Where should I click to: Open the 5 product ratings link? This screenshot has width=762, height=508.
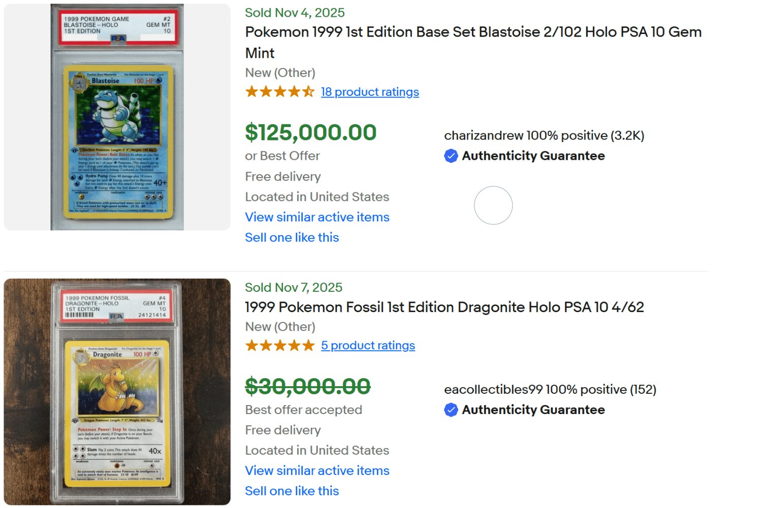368,345
